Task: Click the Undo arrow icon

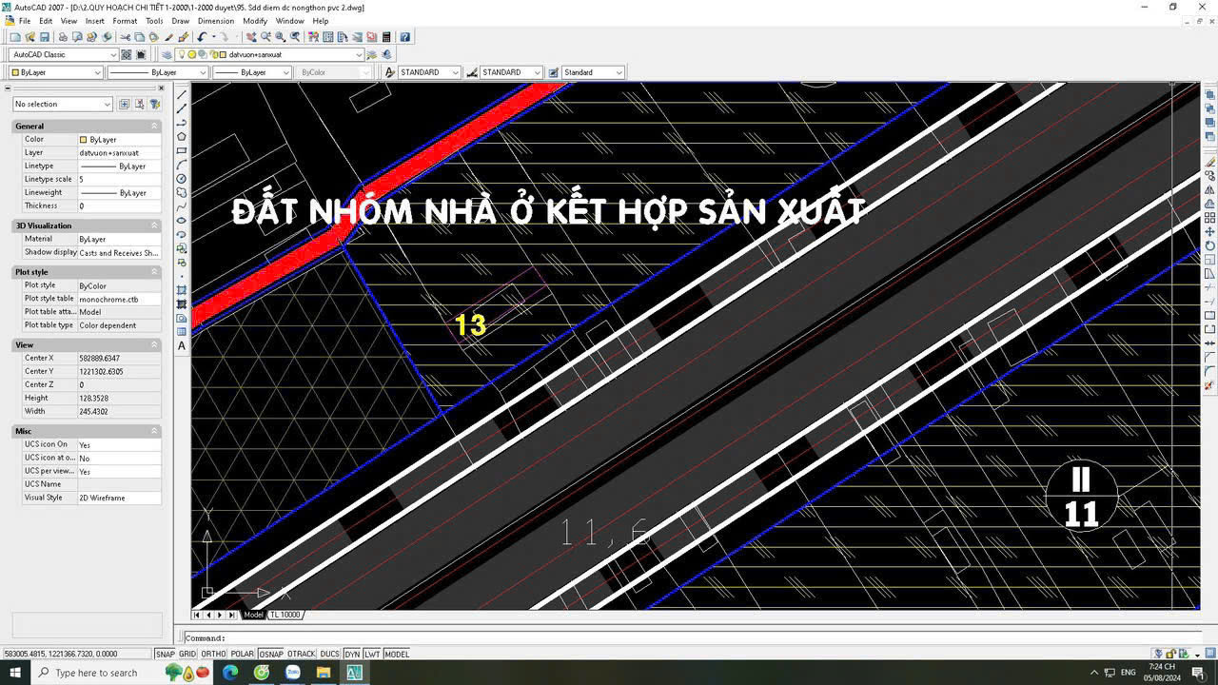Action: pos(202,37)
